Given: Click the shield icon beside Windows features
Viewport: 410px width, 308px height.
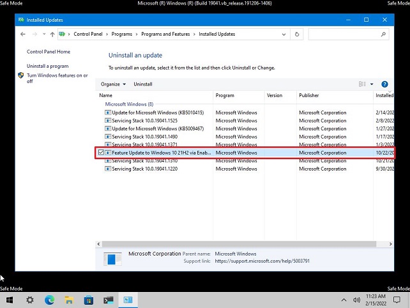Looking at the screenshot, I should tap(21, 75).
